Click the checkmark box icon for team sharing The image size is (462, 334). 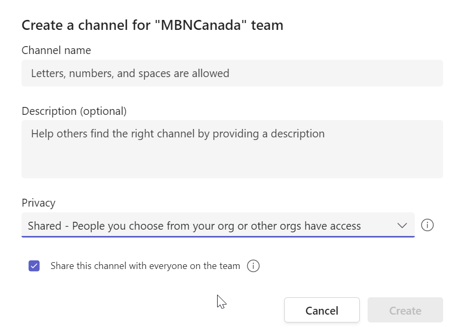click(34, 266)
